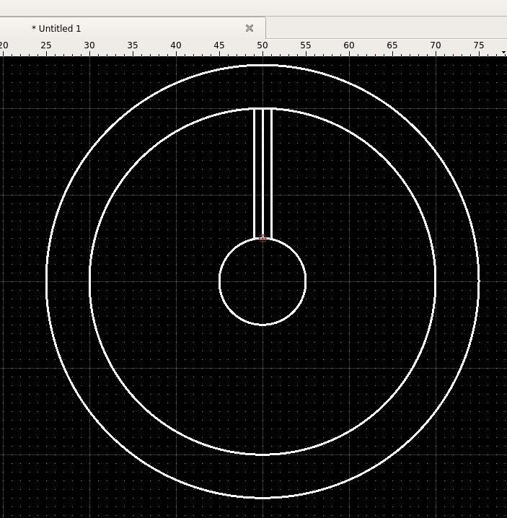
Task: Click the ruler label 45
Action: [x=219, y=45]
